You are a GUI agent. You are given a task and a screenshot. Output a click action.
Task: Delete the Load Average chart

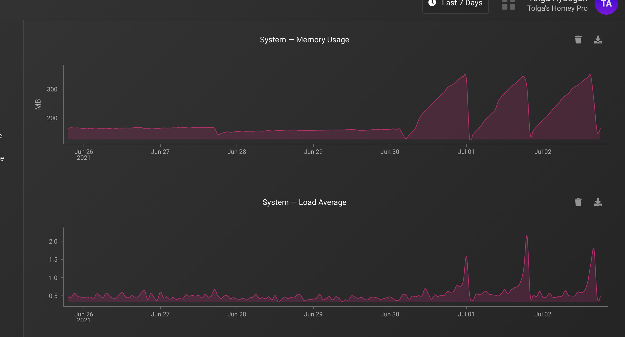(578, 202)
